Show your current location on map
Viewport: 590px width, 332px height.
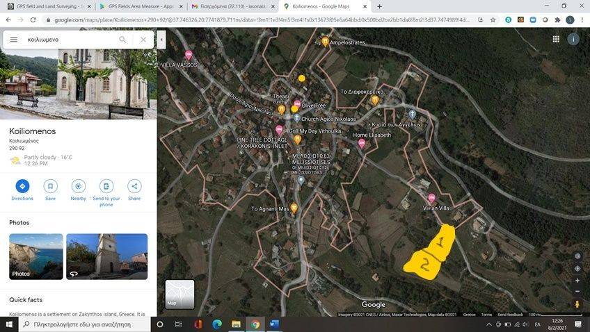pyautogui.click(x=577, y=268)
